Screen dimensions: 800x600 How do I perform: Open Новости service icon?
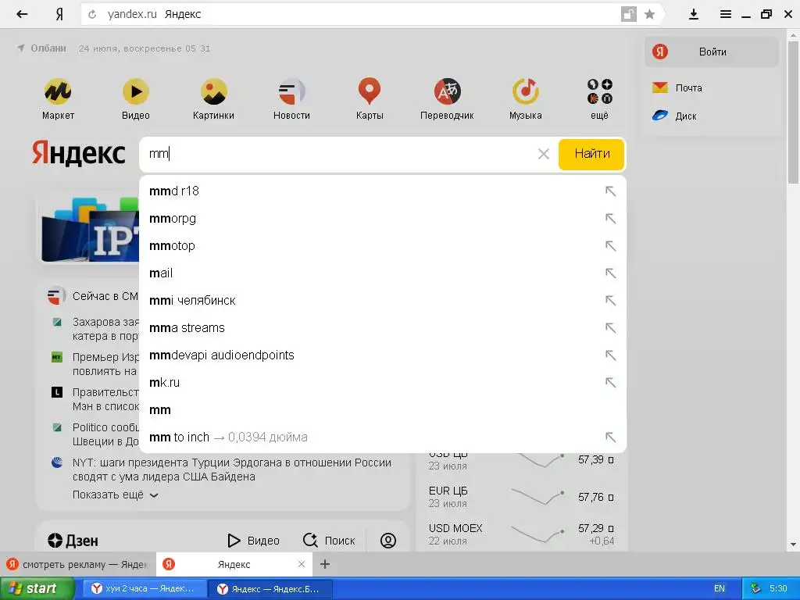coord(292,99)
